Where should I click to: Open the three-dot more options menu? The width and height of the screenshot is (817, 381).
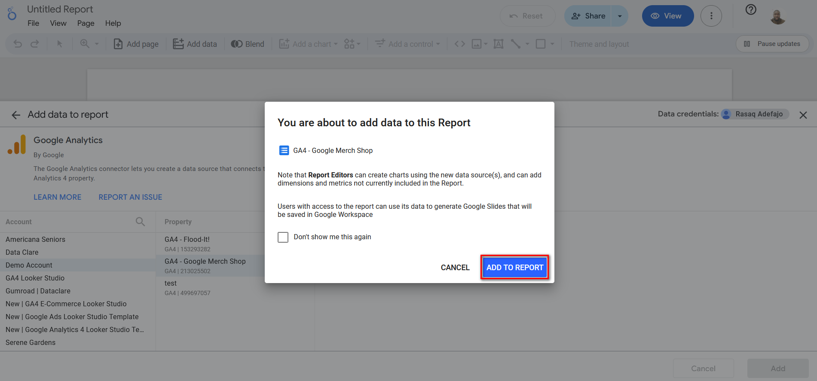[x=711, y=16]
